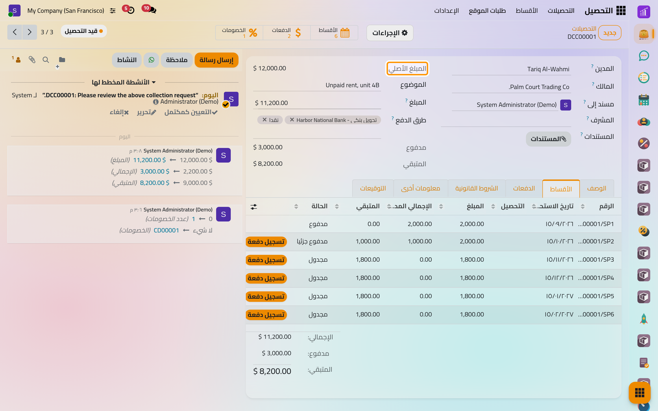658x411 pixels.
Task: Switch to the الدفعات tab
Action: coord(524,188)
